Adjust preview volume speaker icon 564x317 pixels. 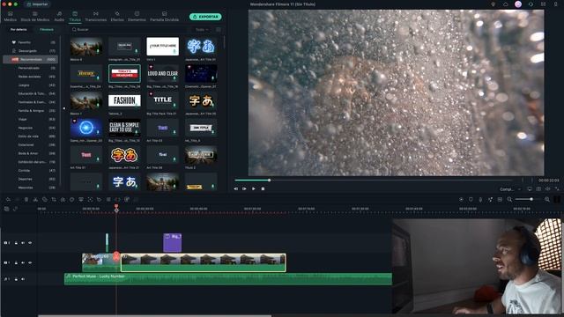pyautogui.click(x=548, y=189)
